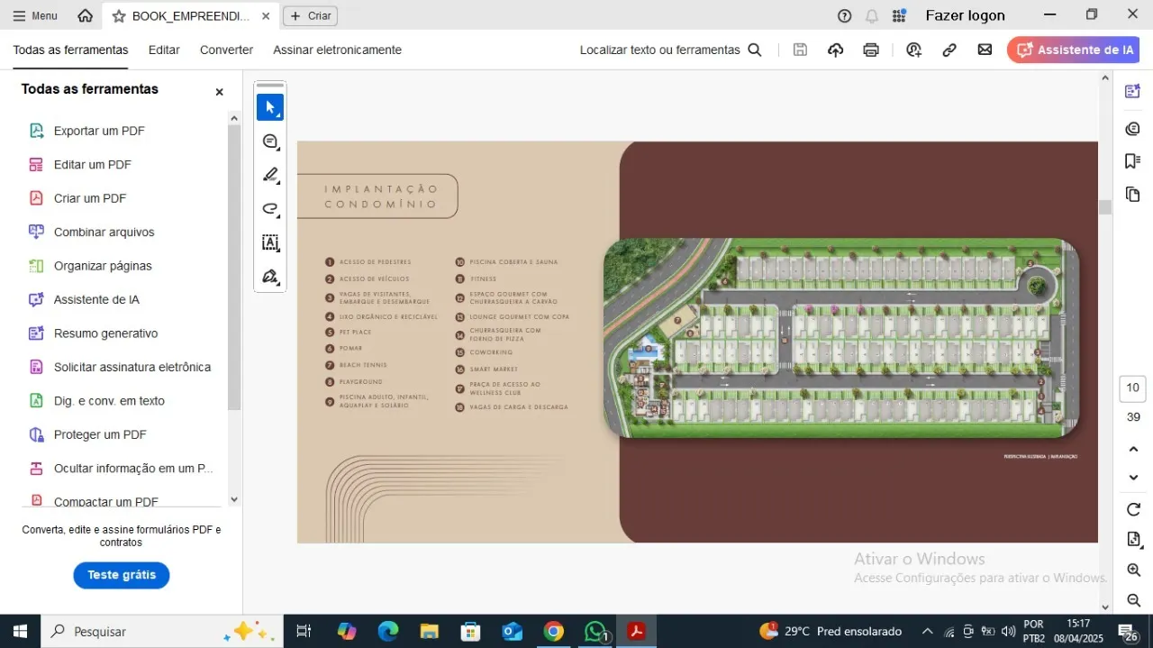Viewport: 1153px width, 648px height.
Task: Open the help question mark icon
Action: (x=844, y=16)
